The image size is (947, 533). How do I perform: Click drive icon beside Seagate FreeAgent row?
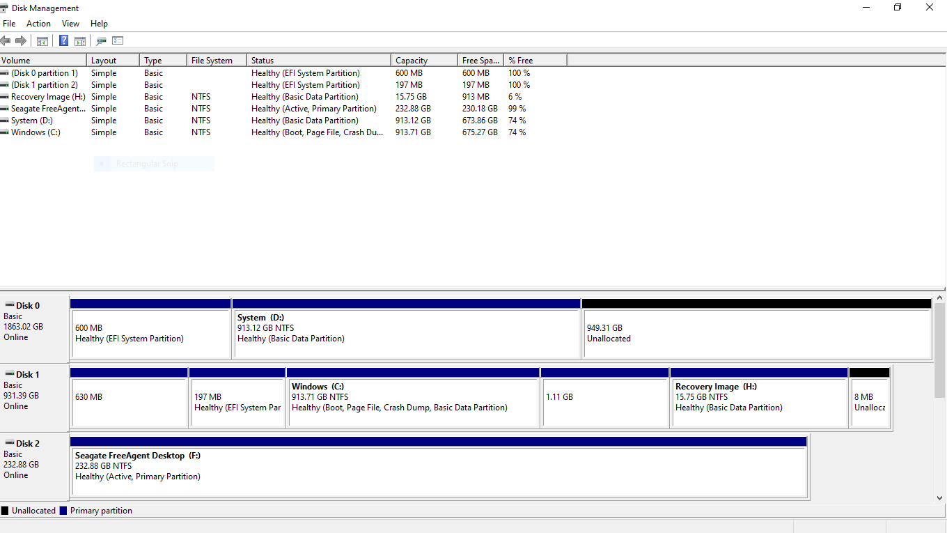coord(5,109)
